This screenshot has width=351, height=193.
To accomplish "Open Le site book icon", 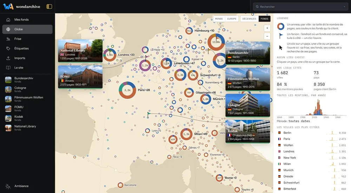I will tap(8, 68).
